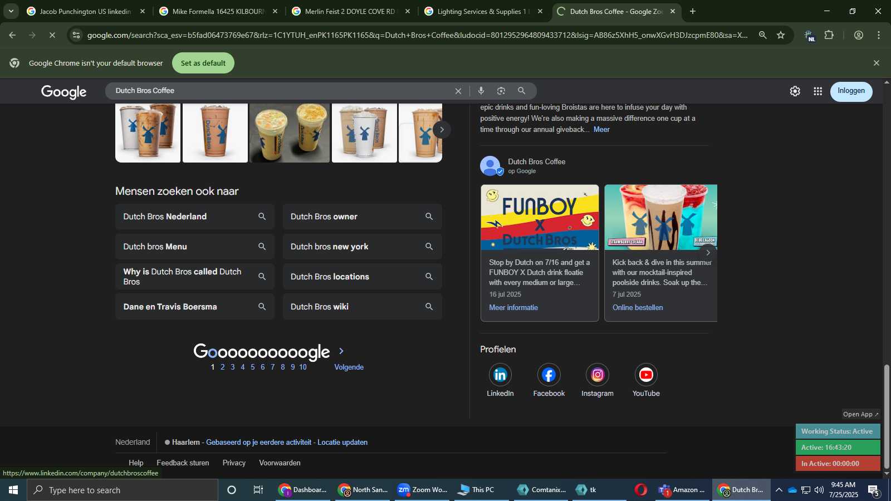Screen dimensions: 891x501
Task: Open the Chrome profile avatar icon
Action: [859, 35]
